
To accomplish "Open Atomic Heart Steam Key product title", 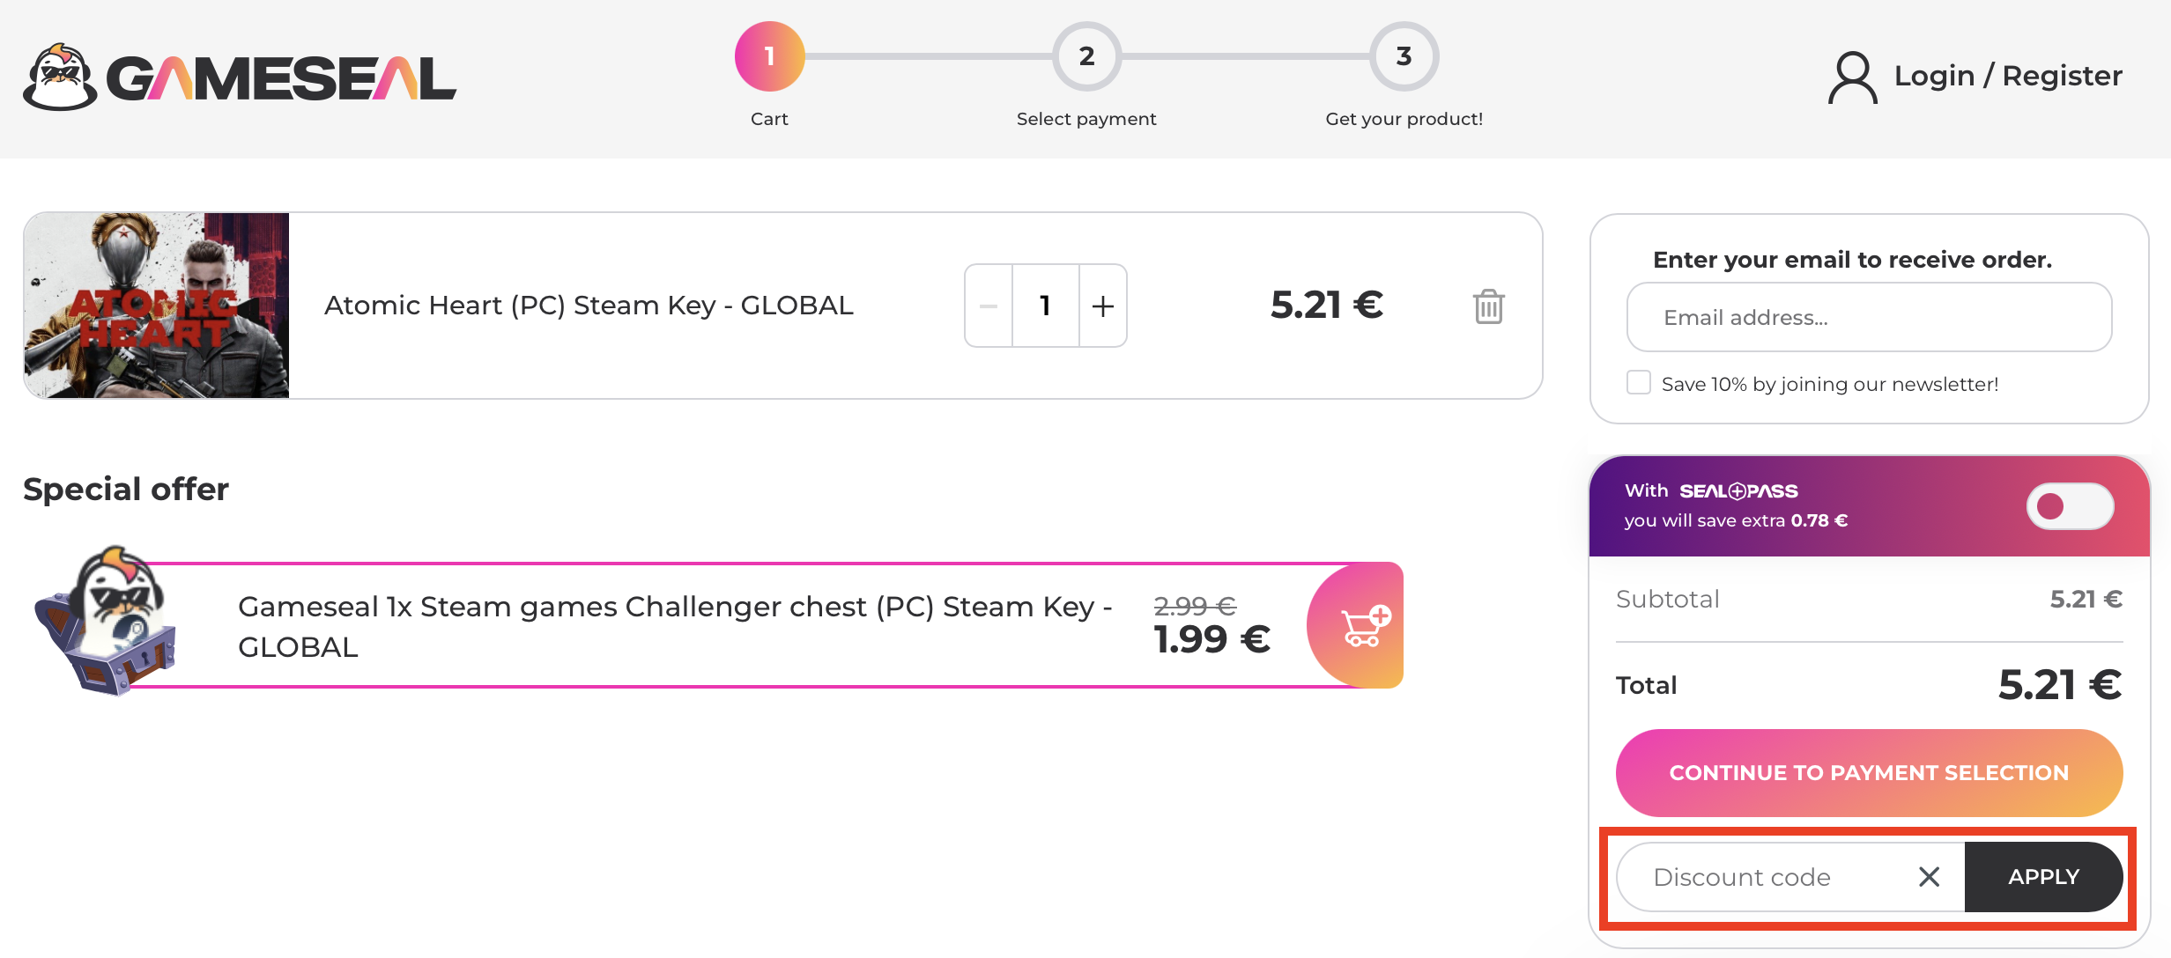I will 589,306.
